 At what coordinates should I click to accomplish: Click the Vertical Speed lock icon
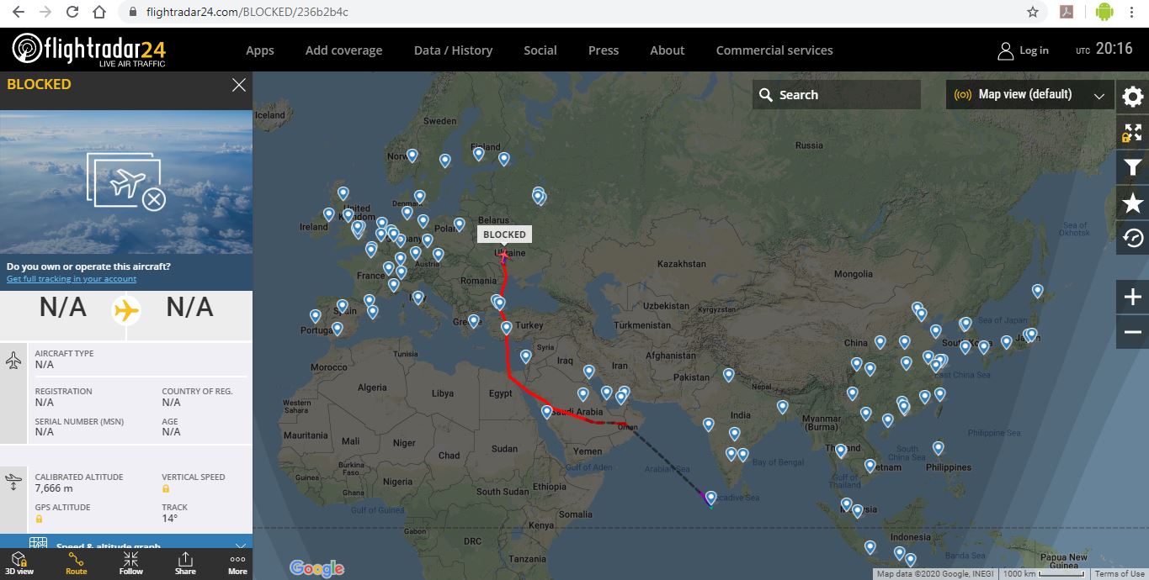point(166,488)
